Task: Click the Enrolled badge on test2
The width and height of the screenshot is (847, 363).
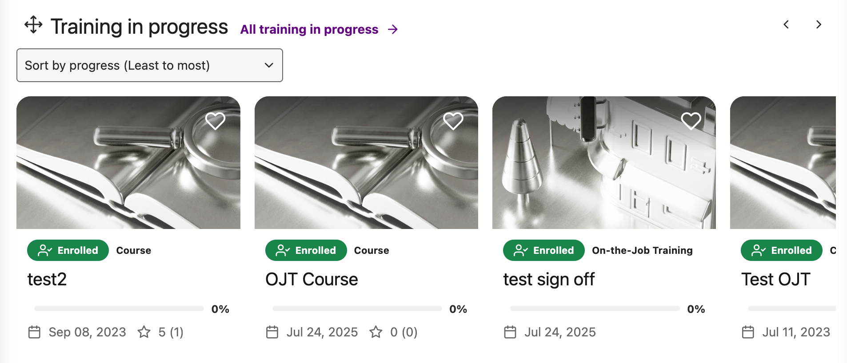Action: point(68,250)
